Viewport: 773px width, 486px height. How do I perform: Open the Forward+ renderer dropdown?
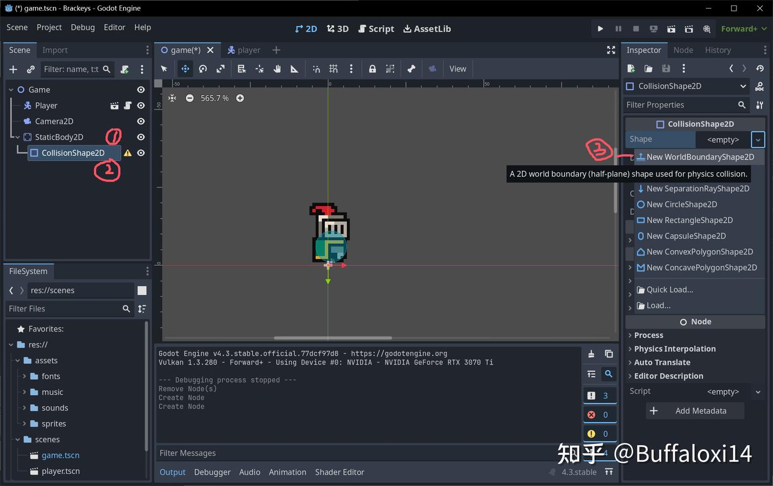(x=743, y=28)
